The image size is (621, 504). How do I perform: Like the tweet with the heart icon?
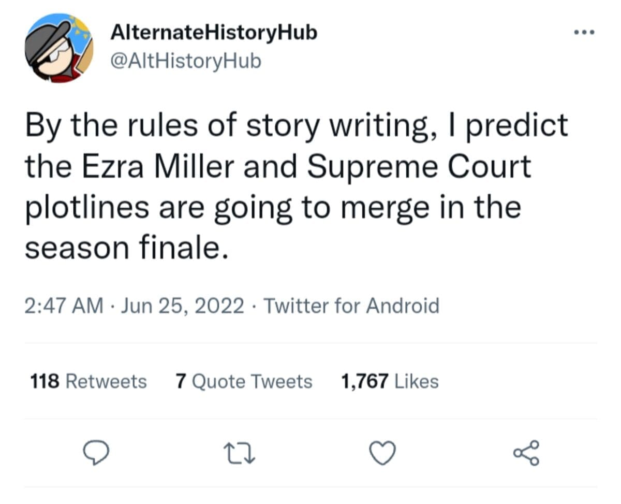tap(383, 454)
